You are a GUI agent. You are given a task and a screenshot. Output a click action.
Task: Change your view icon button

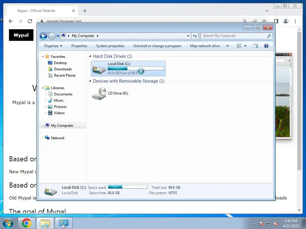click(239, 46)
